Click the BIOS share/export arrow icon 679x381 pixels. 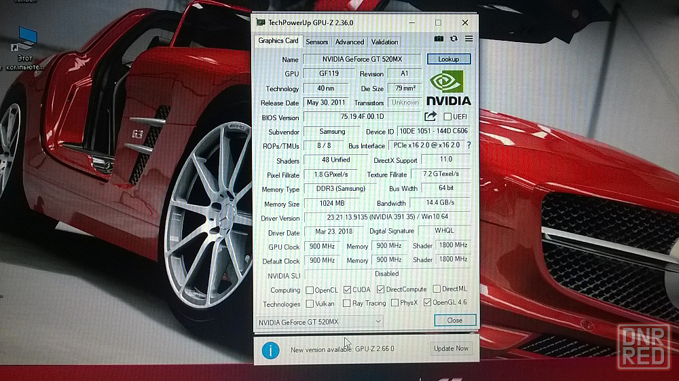point(430,116)
